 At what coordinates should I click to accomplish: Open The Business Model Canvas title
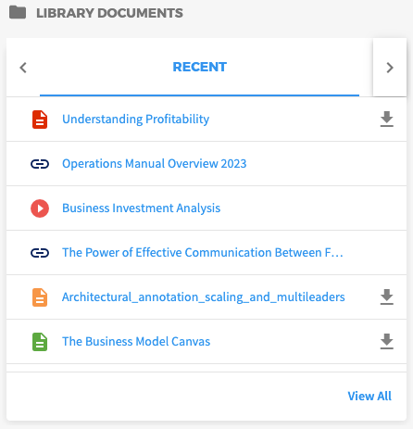pyautogui.click(x=136, y=342)
